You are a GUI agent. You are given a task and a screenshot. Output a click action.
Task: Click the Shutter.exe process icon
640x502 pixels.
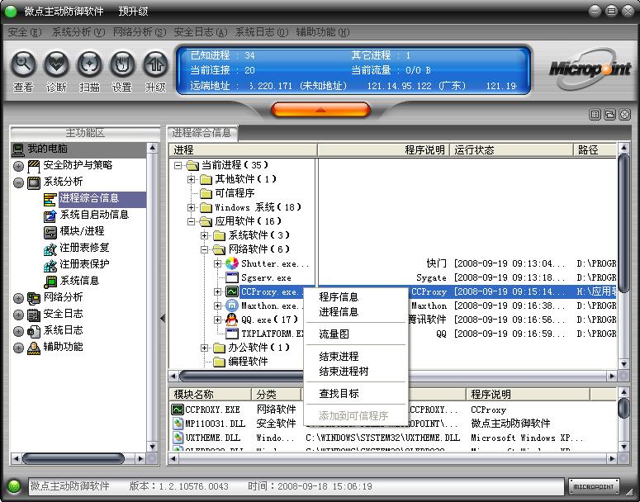click(232, 263)
